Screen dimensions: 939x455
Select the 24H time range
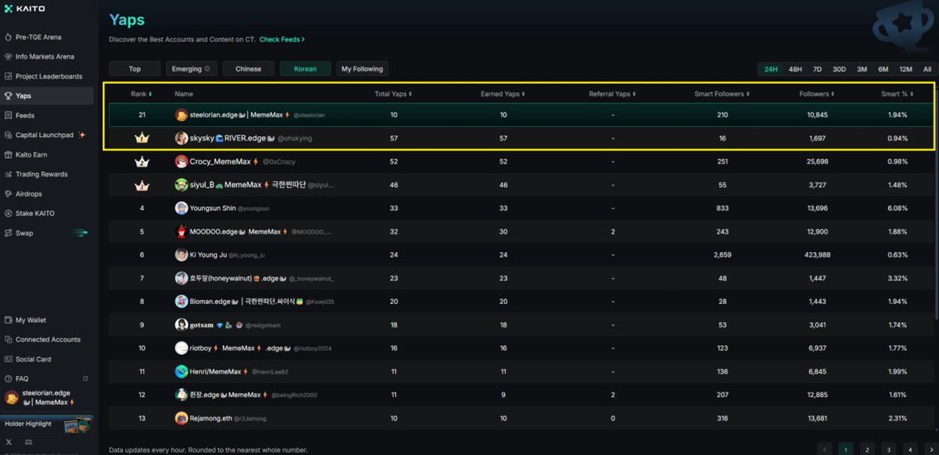click(771, 69)
